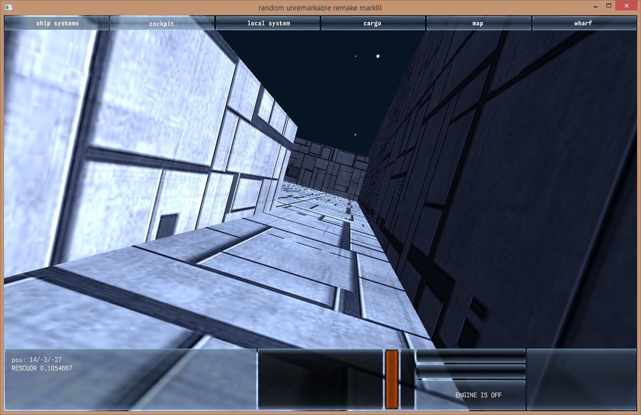Image resolution: width=641 pixels, height=415 pixels.
Task: Open the map tab
Action: (478, 23)
